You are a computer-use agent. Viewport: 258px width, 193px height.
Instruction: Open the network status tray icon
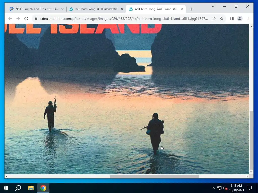pyautogui.click(x=219, y=188)
